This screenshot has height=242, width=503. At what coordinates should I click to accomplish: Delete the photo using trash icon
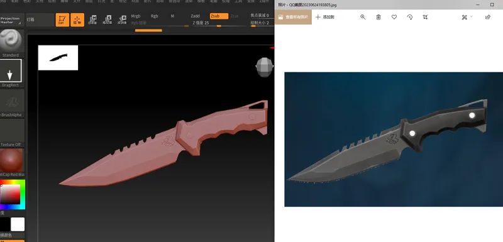click(379, 17)
